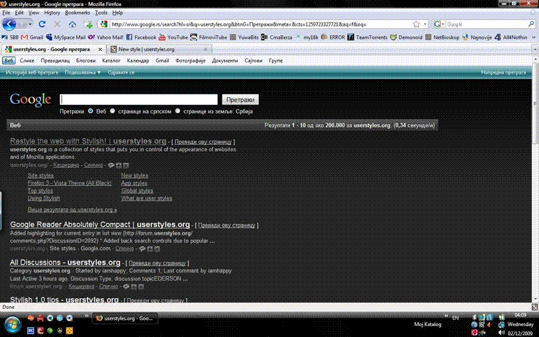The width and height of the screenshot is (539, 337).
Task: Open All Discussions - userstyles.org result
Action: 65,262
